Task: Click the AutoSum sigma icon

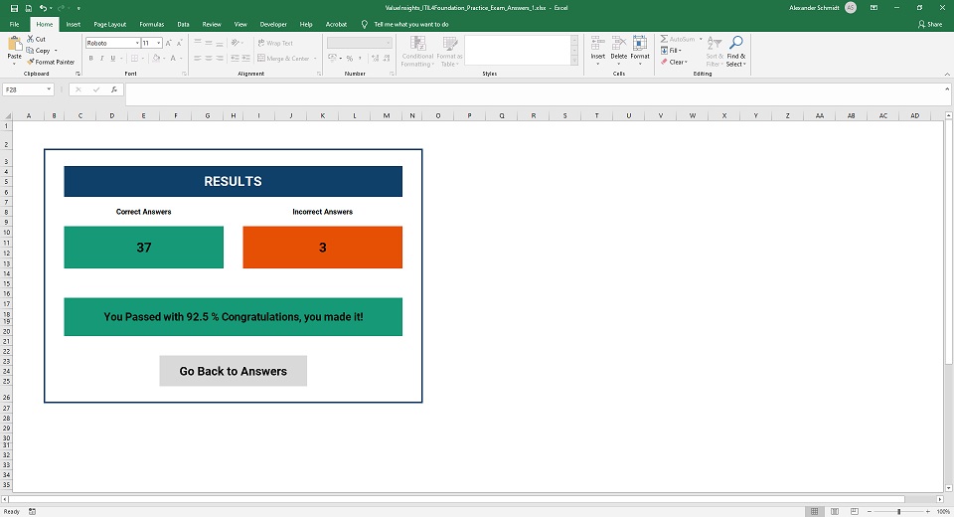Action: (x=665, y=39)
